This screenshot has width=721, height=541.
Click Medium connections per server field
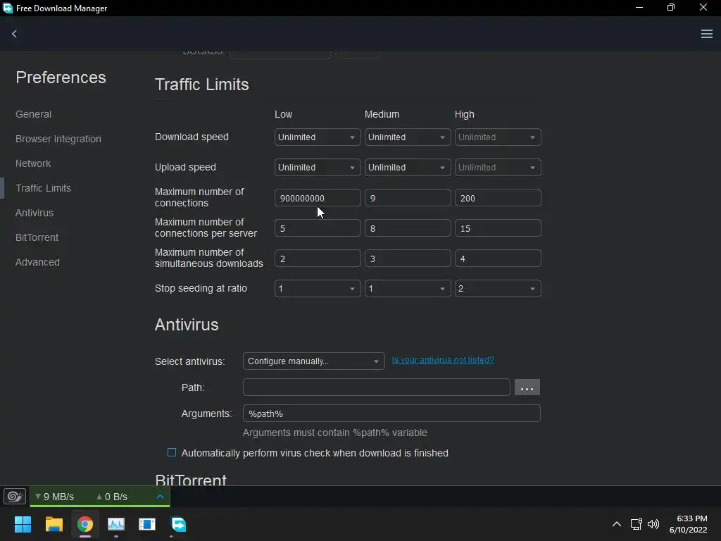click(x=408, y=228)
